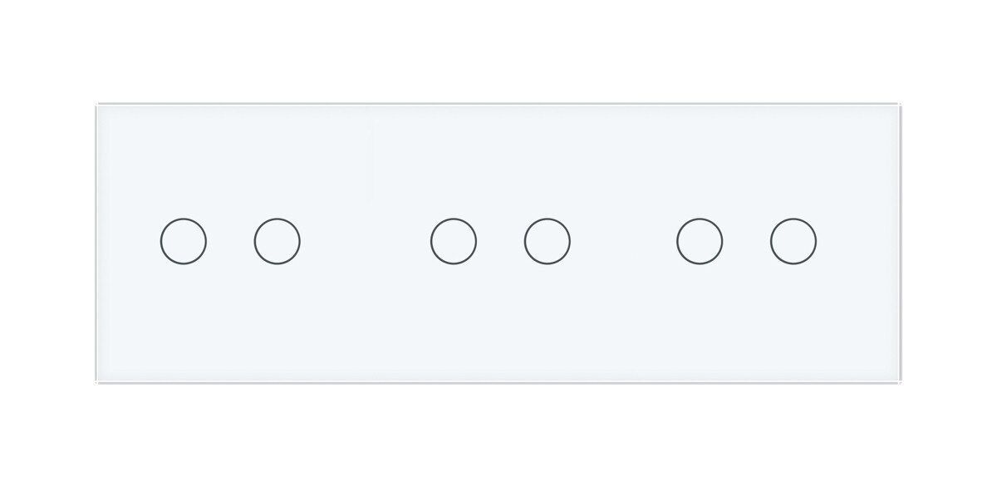This screenshot has height=487, width=997.
Task: Activate the right circle of the right pair
Action: pos(793,242)
